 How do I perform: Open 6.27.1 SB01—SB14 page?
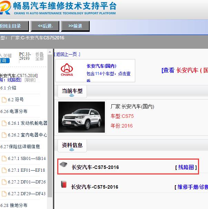27,158
